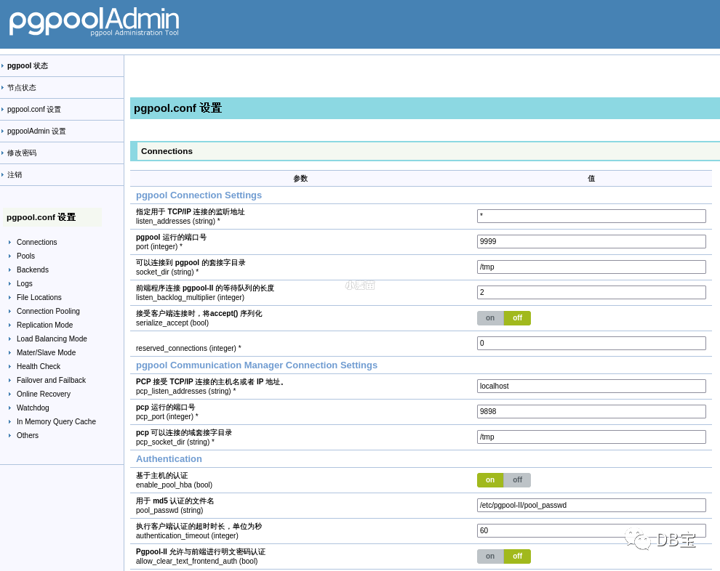
Task: Focus the pcp_port input showing 9898
Action: click(591, 411)
